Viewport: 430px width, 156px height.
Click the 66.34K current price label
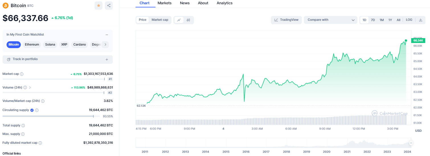[x=418, y=41]
